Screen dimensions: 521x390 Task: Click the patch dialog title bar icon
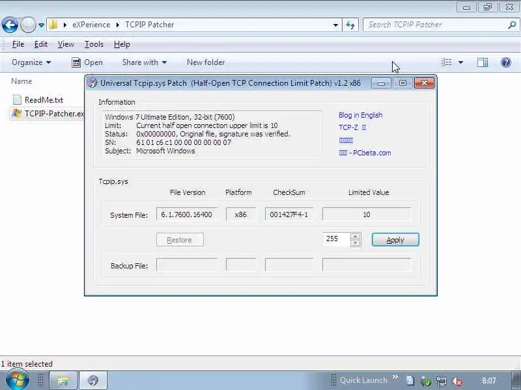(92, 83)
